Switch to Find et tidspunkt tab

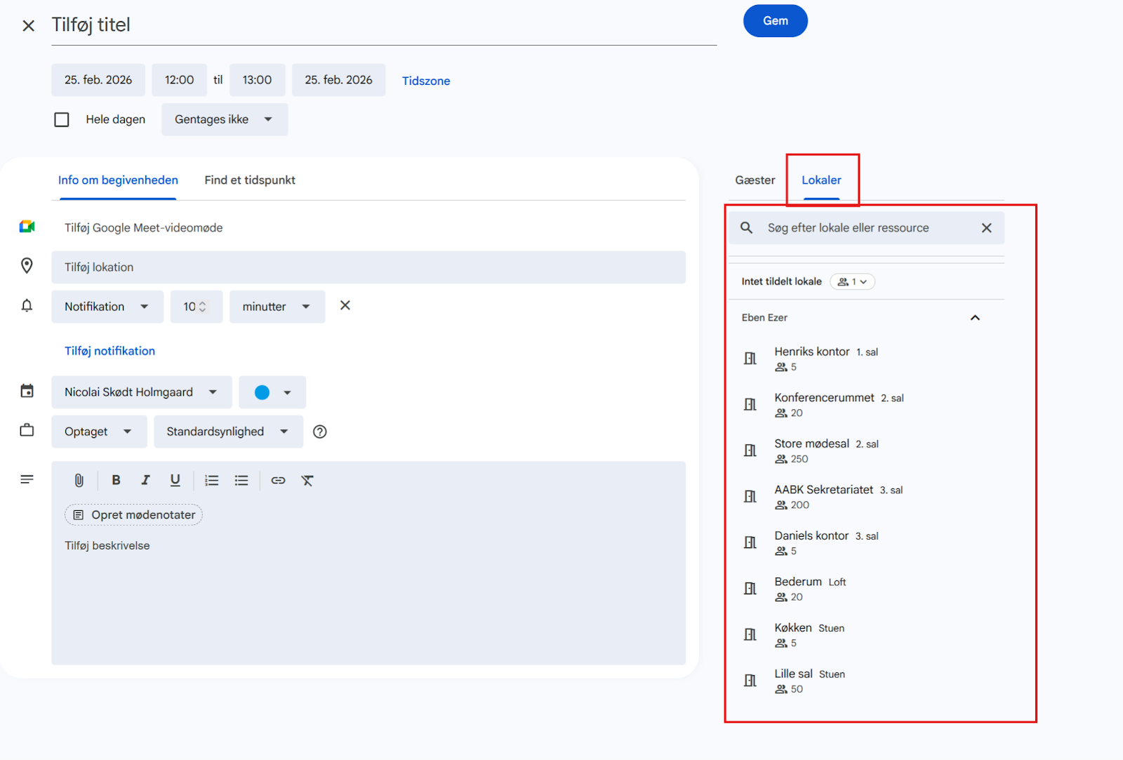(x=250, y=180)
